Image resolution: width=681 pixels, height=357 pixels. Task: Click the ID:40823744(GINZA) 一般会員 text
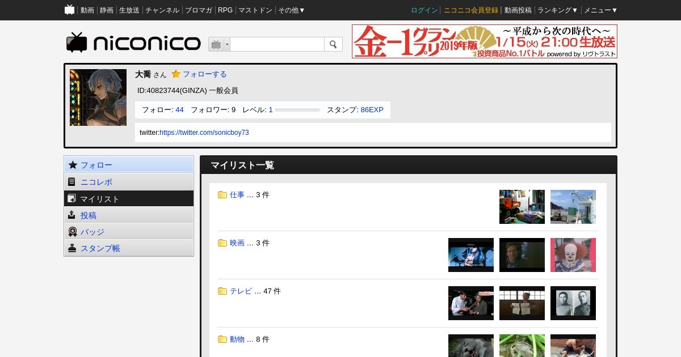point(188,91)
